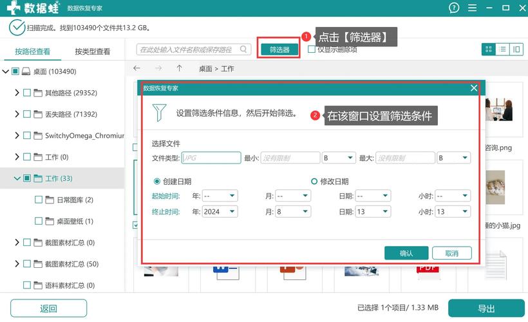Open the start time year dropdown

tap(220, 196)
